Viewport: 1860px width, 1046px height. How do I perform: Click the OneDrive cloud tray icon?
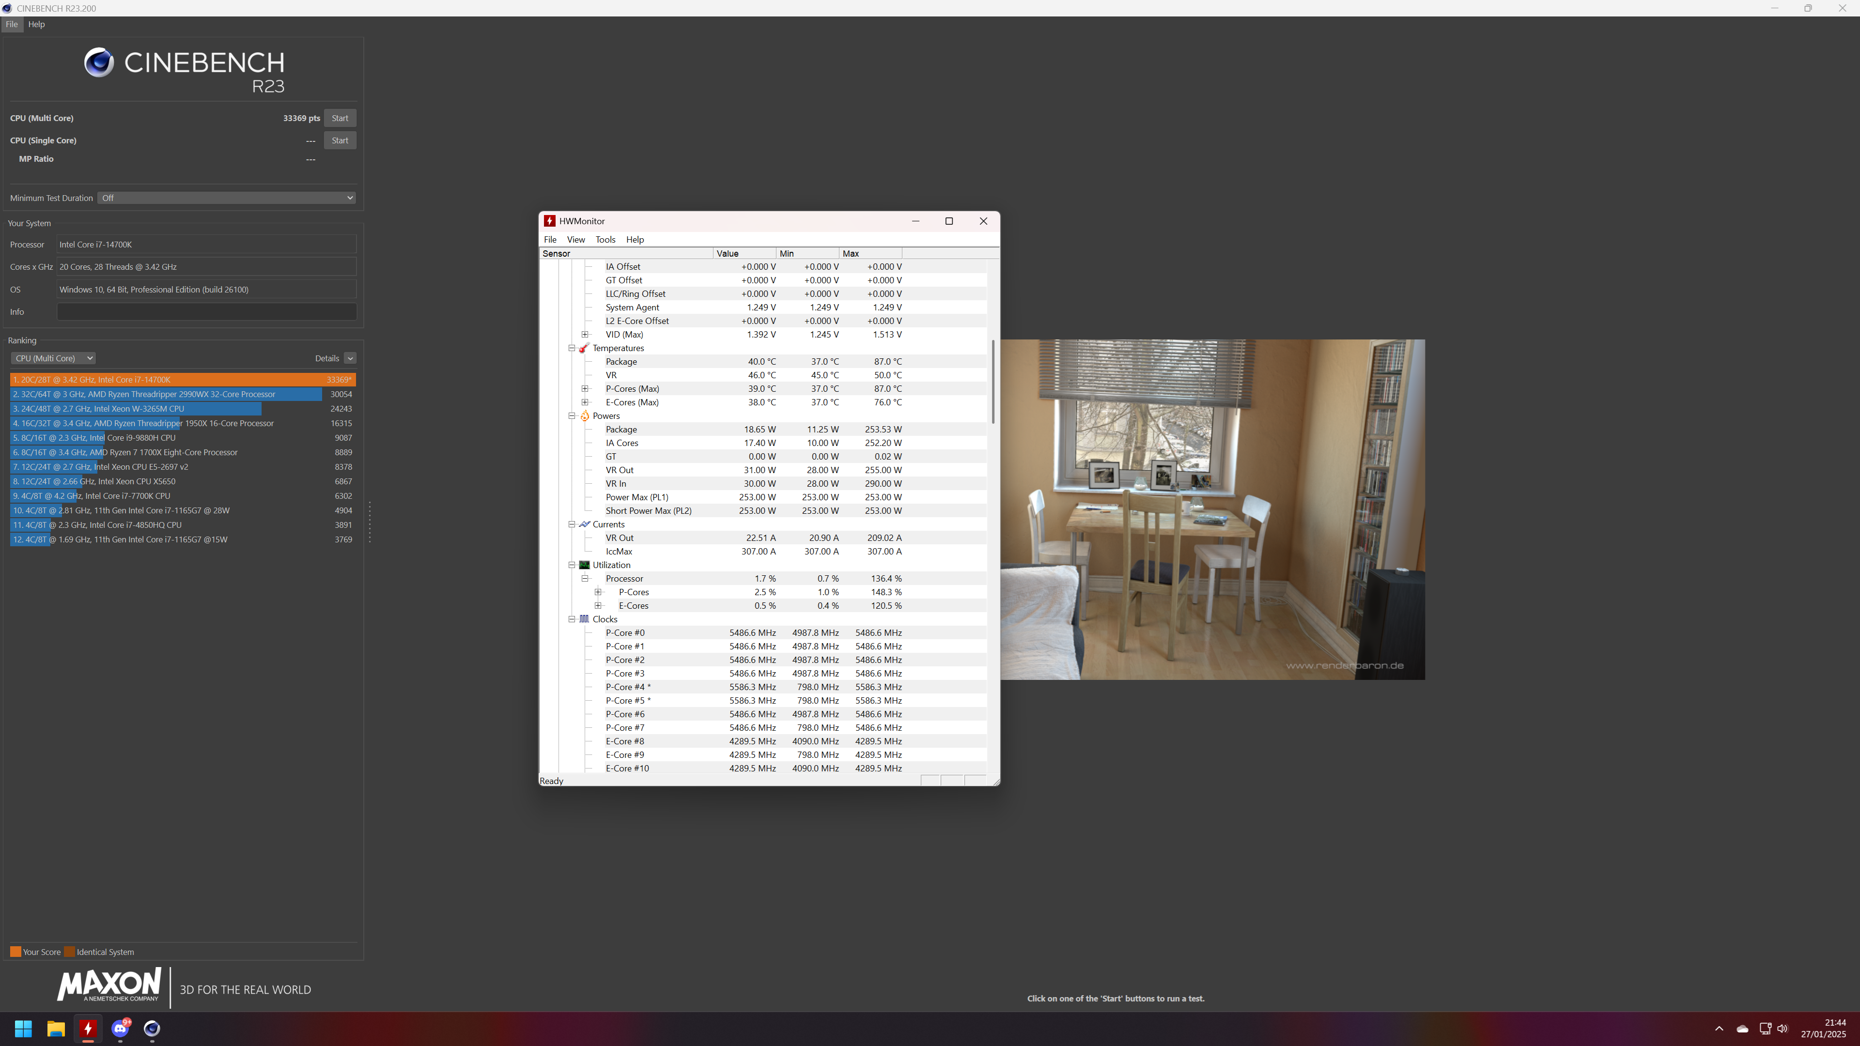click(x=1742, y=1029)
